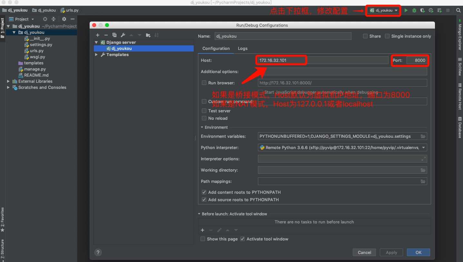Click the Host field 172.16.32.101
Image resolution: width=463 pixels, height=262 pixels.
[x=323, y=60]
